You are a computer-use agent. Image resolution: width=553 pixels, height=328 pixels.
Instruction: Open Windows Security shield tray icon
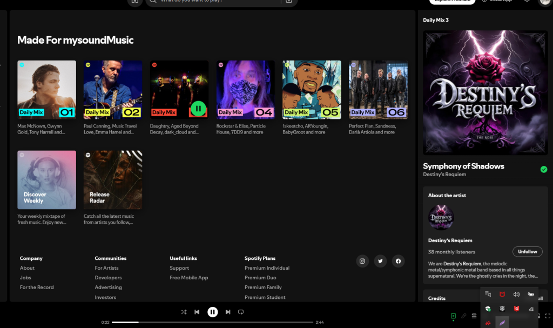click(x=488, y=309)
